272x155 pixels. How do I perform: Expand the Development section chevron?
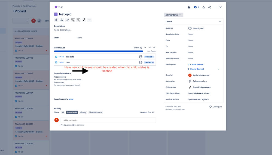(x=218, y=69)
